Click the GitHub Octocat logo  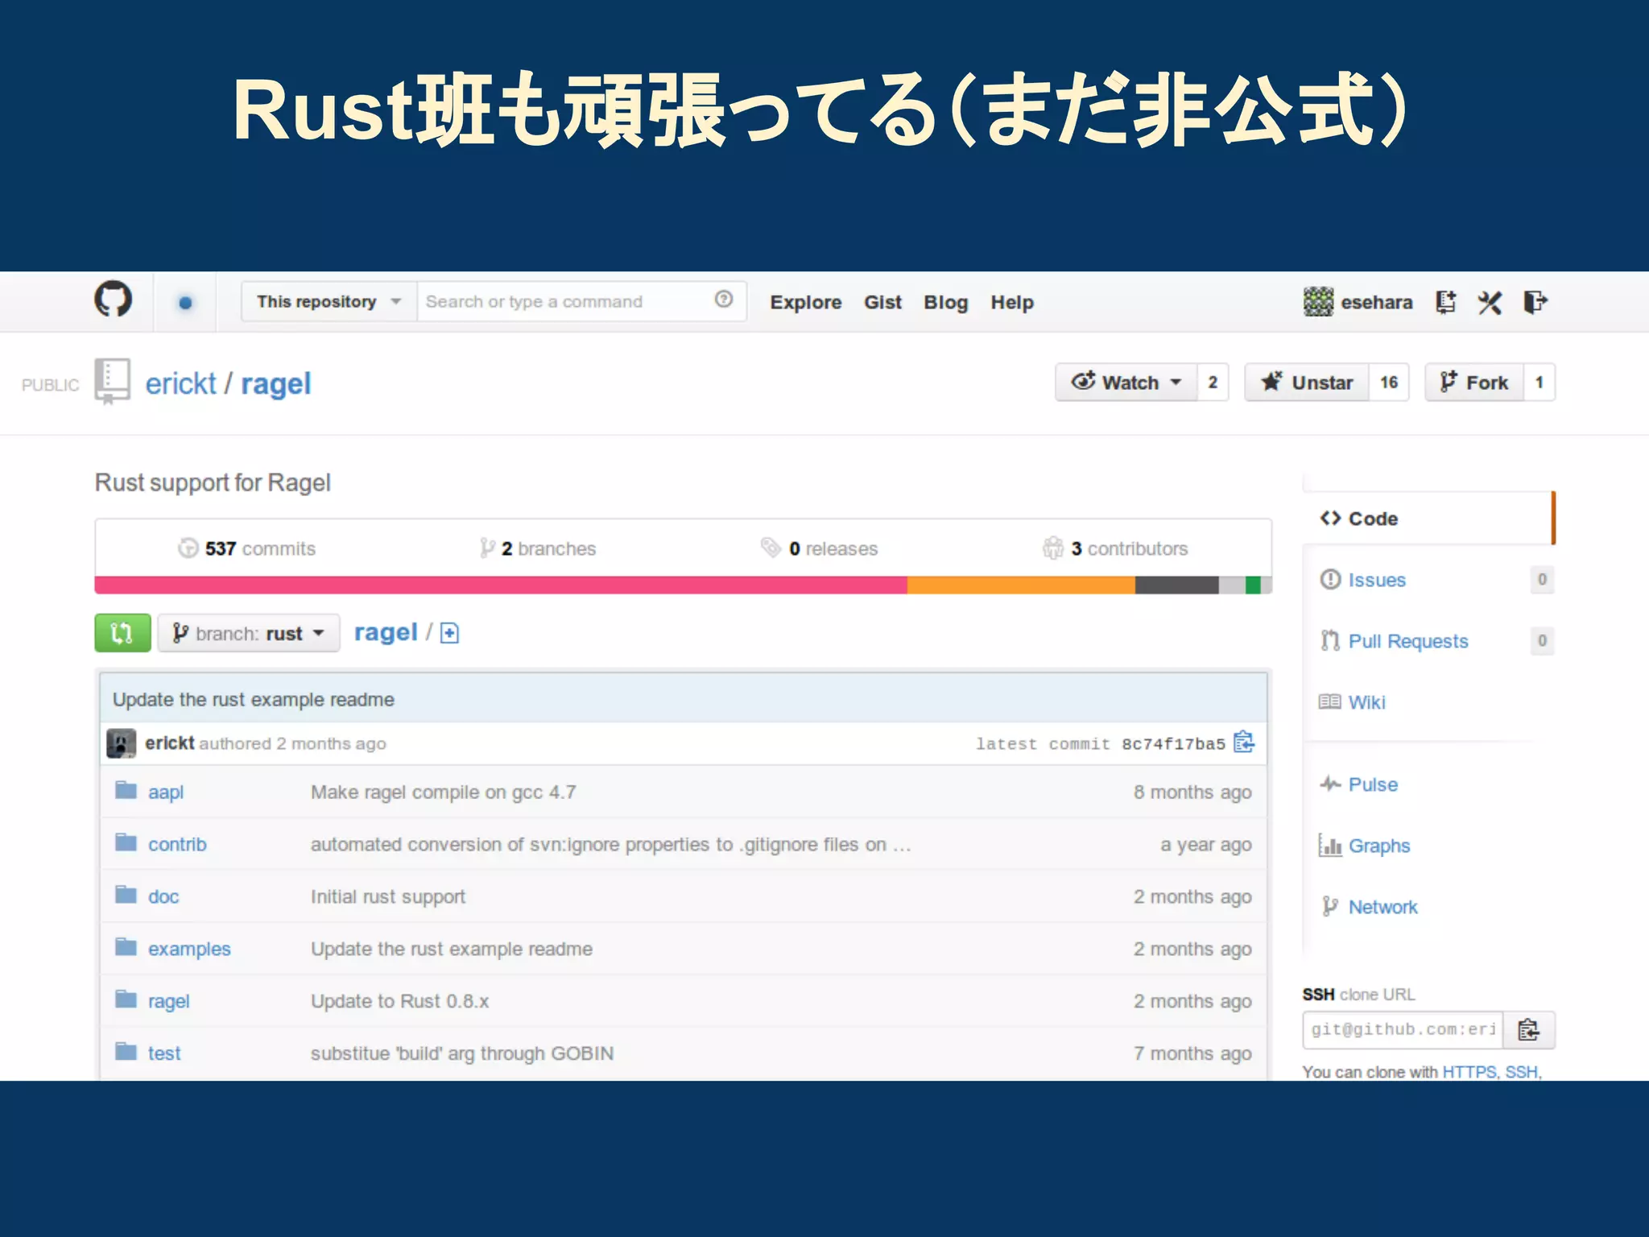113,300
